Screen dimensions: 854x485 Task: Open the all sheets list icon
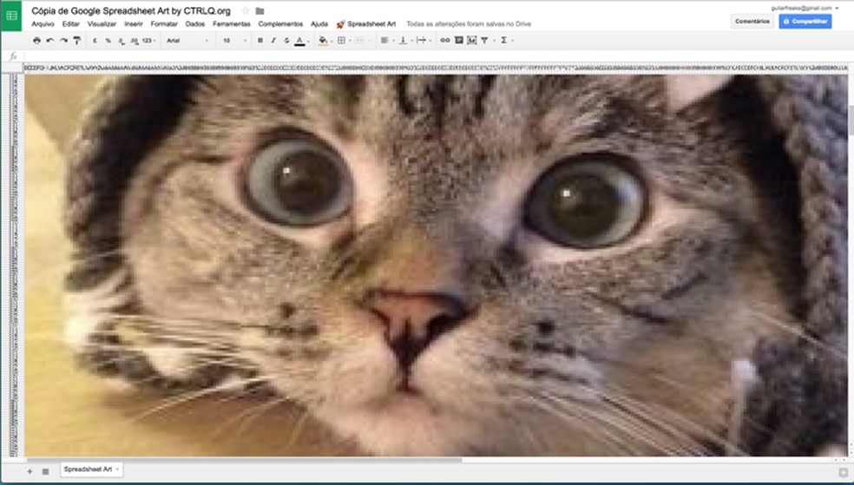click(46, 471)
